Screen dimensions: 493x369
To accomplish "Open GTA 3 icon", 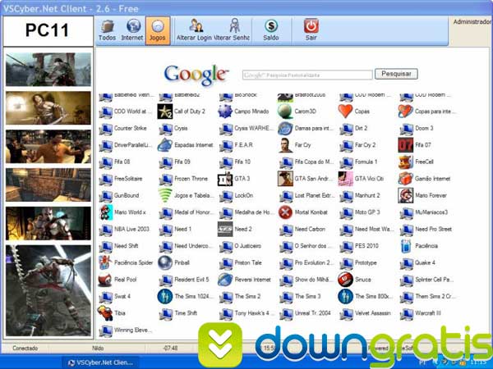I will pyautogui.click(x=225, y=179).
